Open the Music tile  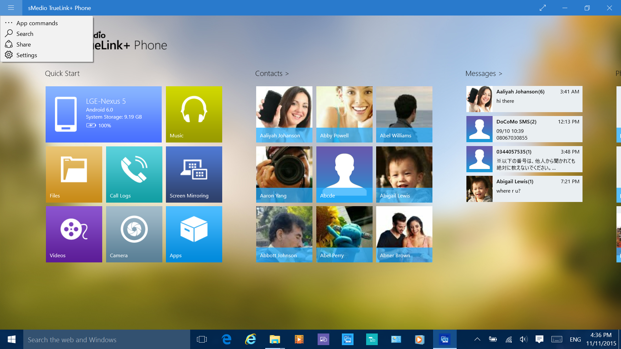[194, 114]
